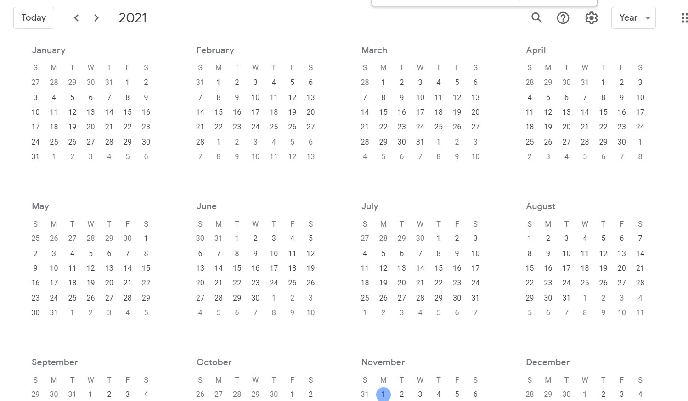The height and width of the screenshot is (401, 688).
Task: Choose January 1 date
Action: pos(127,82)
